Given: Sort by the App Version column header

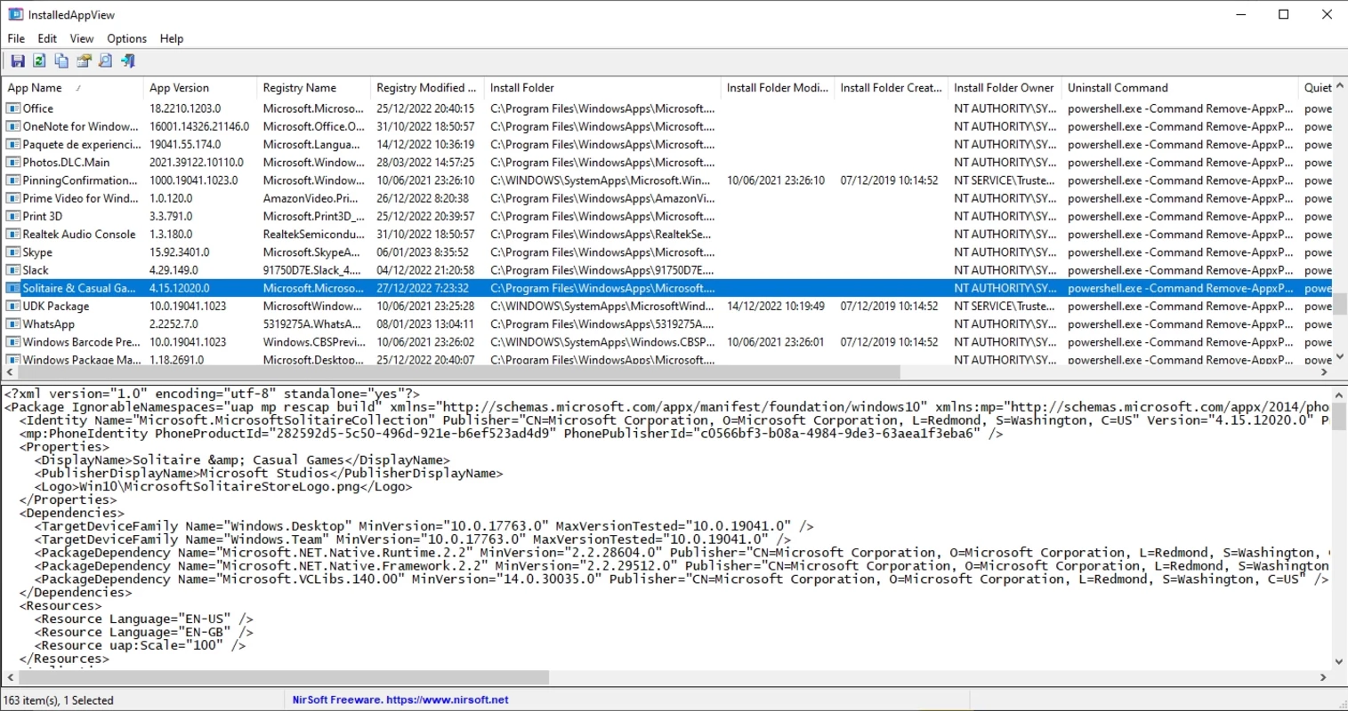Looking at the screenshot, I should (x=199, y=88).
